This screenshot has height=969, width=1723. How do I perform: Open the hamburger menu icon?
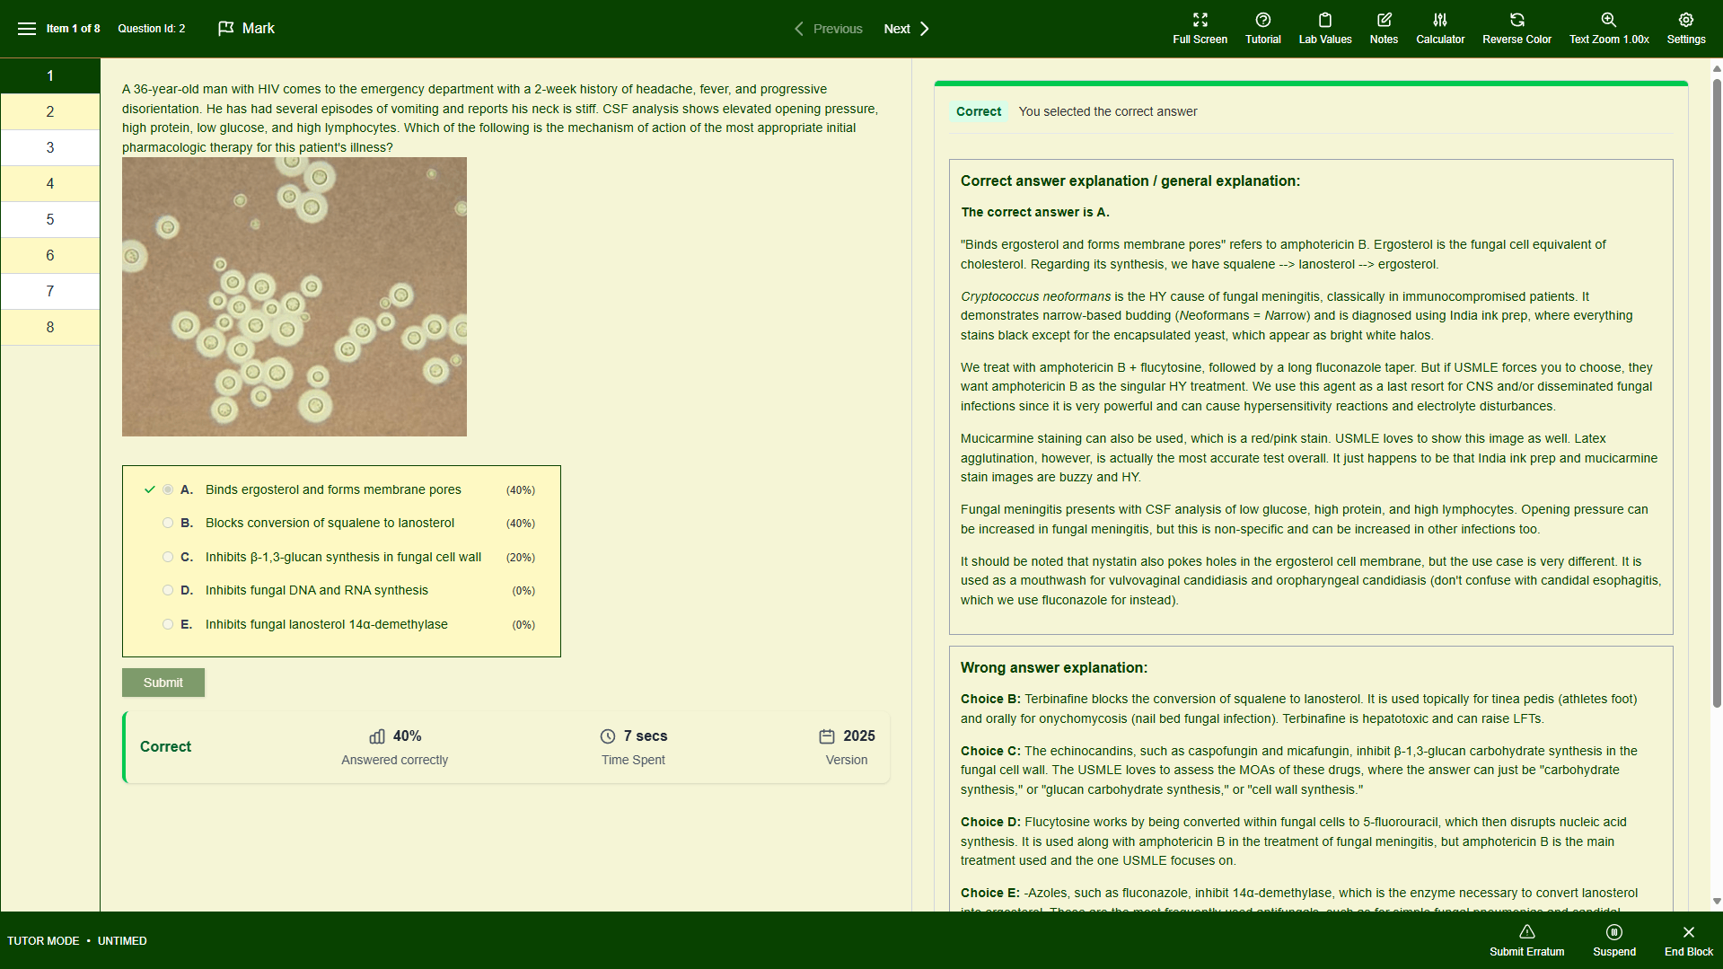[27, 29]
